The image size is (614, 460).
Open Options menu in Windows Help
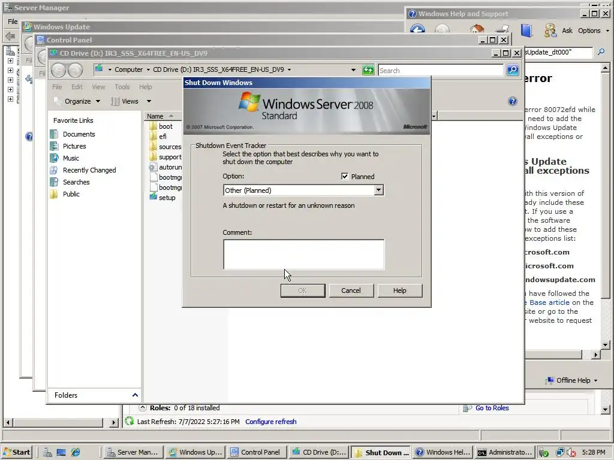click(593, 31)
